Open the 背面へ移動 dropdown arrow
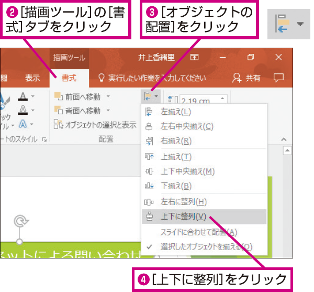The width and height of the screenshot is (314, 292). click(x=108, y=110)
